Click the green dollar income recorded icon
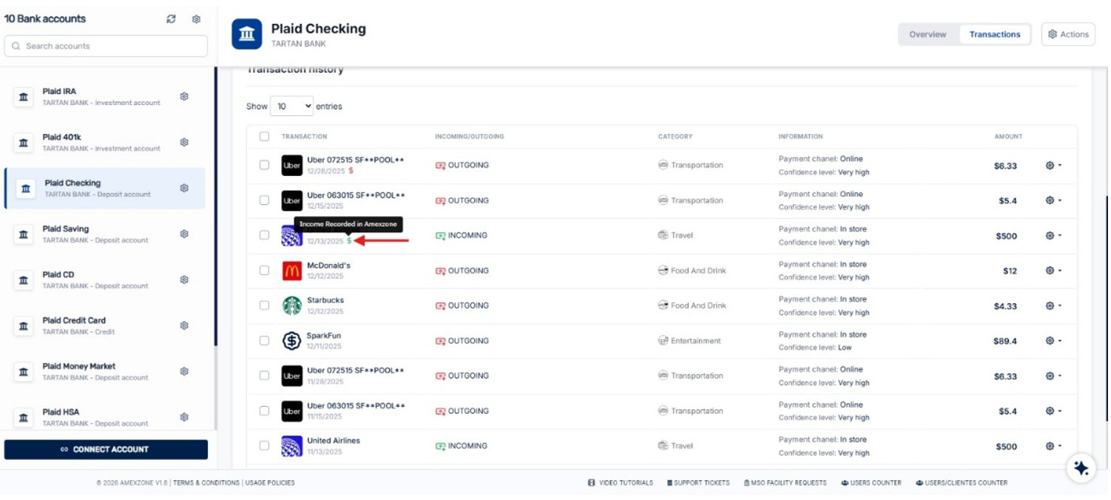This screenshot has height=500, width=1111. (349, 241)
